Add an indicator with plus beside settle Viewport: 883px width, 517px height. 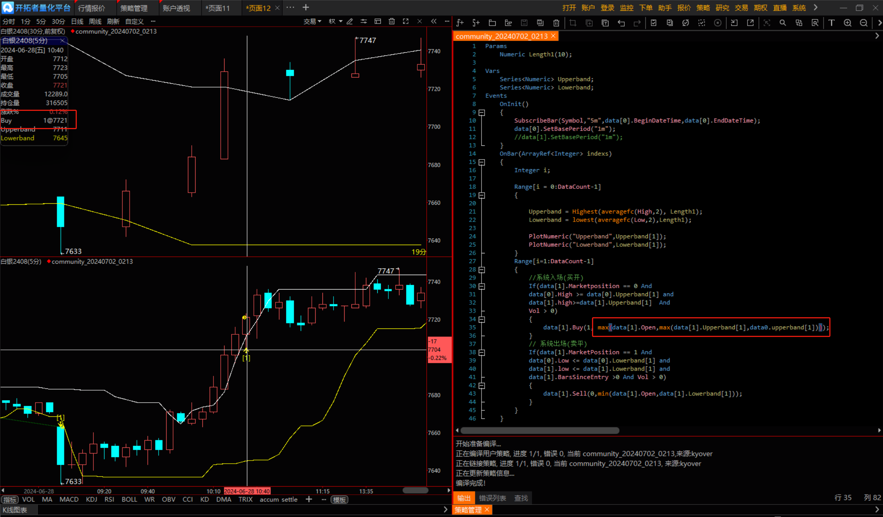309,499
